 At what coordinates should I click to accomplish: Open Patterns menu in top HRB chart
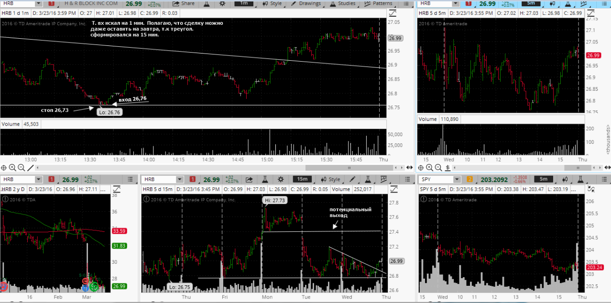coord(378,3)
